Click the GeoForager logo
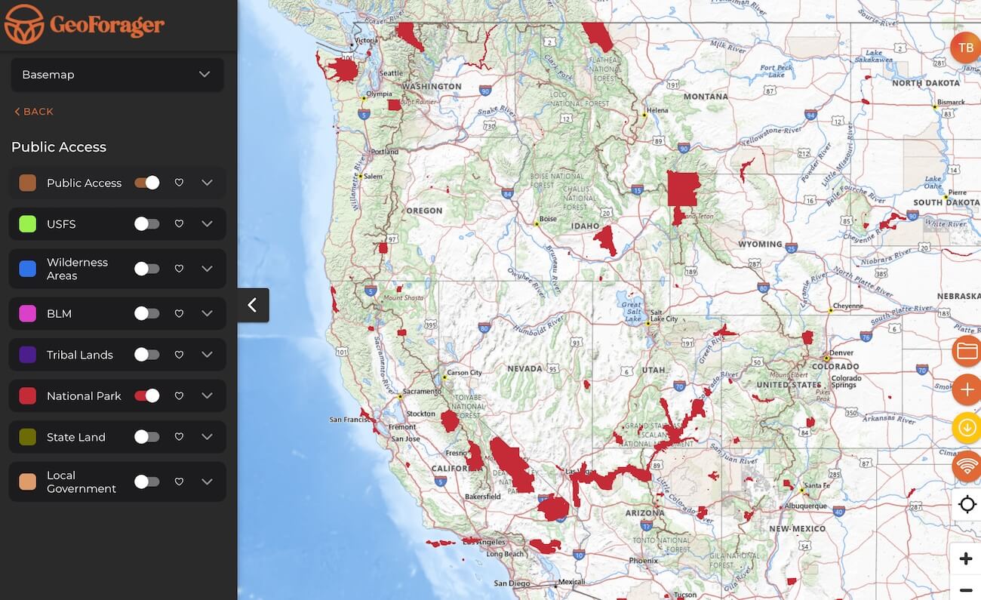Viewport: 981px width, 600px height. (85, 24)
